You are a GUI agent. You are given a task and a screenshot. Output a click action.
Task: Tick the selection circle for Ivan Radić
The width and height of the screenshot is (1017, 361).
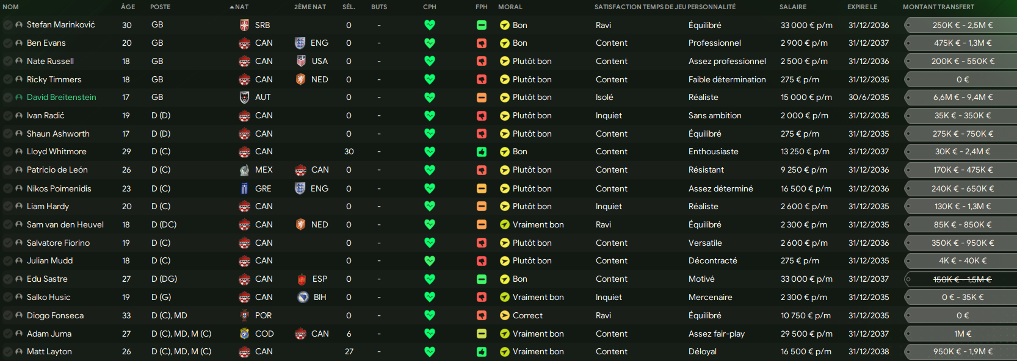tap(7, 115)
